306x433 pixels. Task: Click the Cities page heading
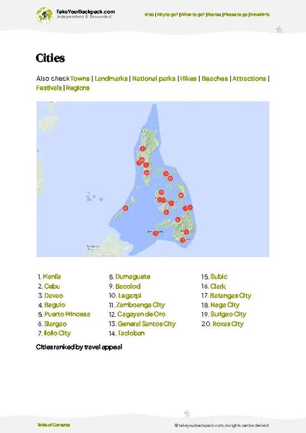pyautogui.click(x=50, y=58)
